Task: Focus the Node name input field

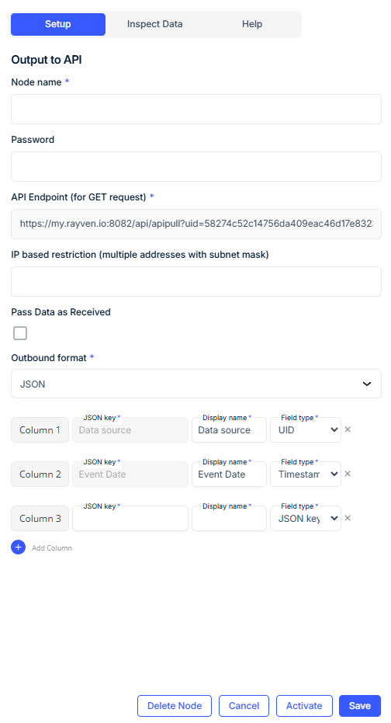Action: [196, 109]
